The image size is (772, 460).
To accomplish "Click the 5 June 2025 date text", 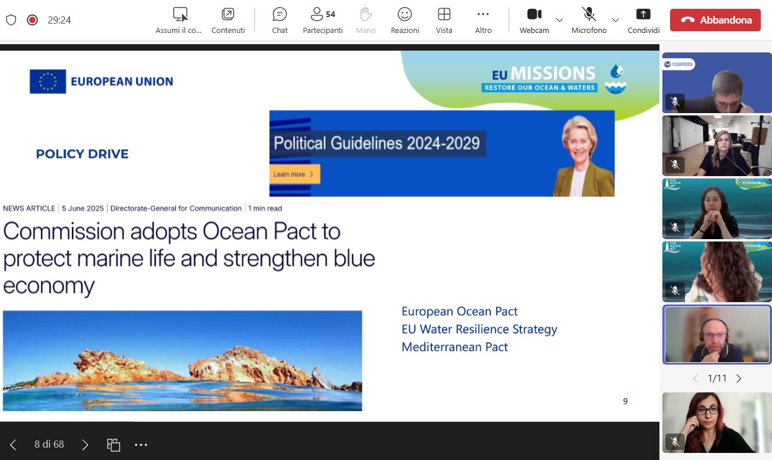I will point(83,209).
